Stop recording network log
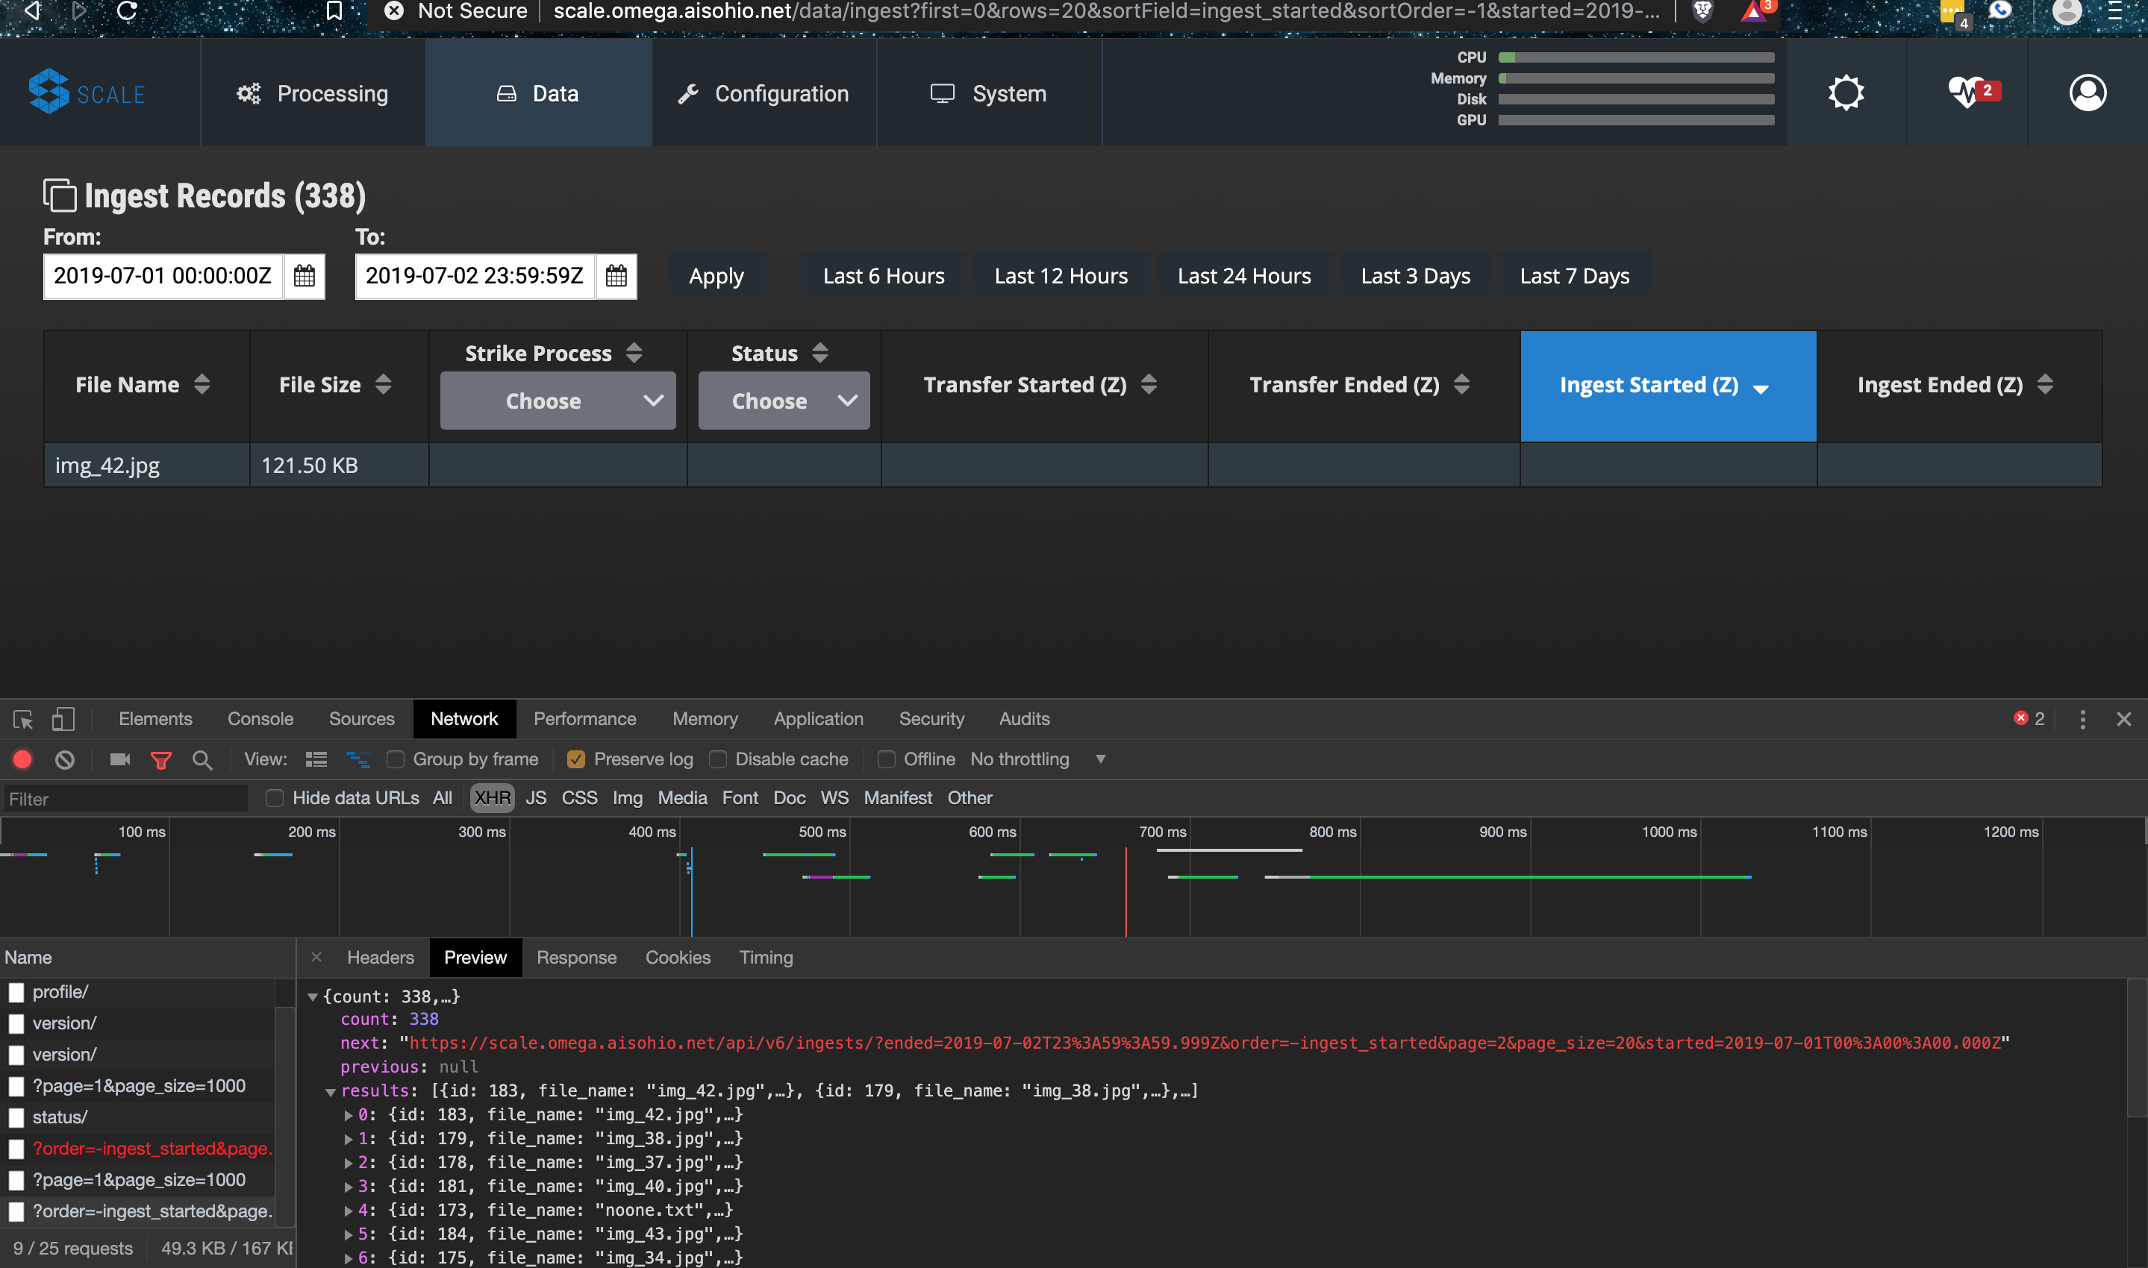This screenshot has height=1268, width=2148. tap(22, 759)
